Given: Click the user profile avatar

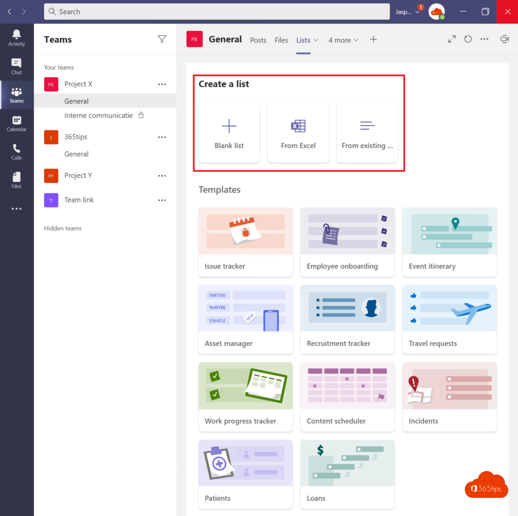Looking at the screenshot, I should tap(437, 12).
